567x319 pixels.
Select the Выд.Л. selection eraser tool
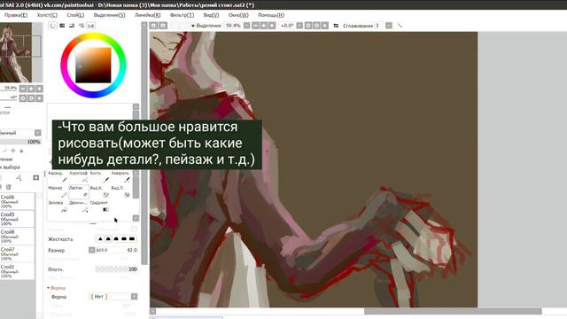coord(120,192)
